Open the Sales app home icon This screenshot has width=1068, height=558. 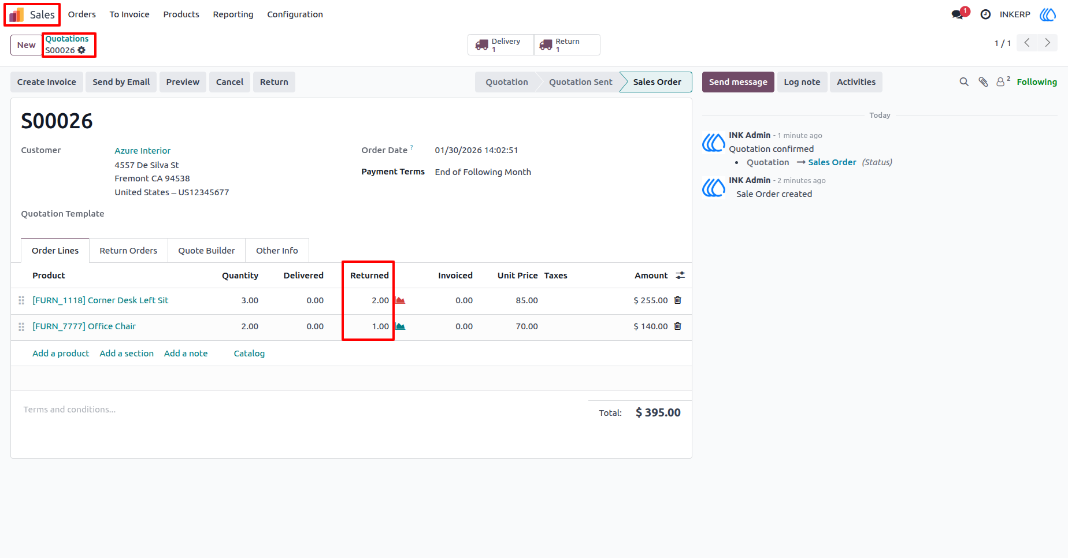(x=16, y=14)
